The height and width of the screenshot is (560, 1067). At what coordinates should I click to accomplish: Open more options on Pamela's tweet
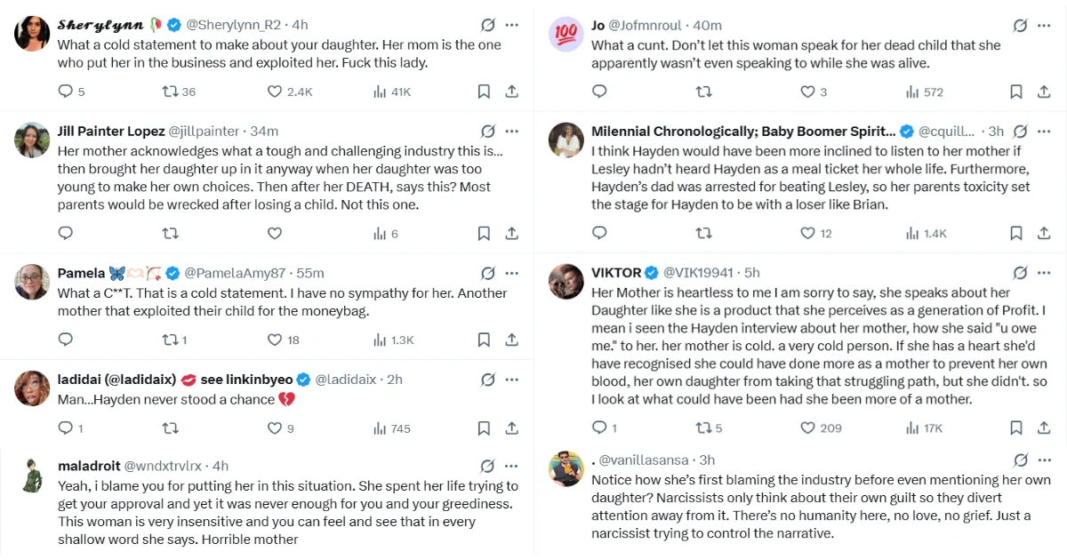pos(512,273)
